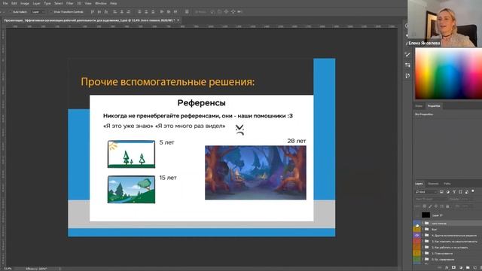Click New adjustment layer icon
Screen dimensions: 482x271
(461, 268)
